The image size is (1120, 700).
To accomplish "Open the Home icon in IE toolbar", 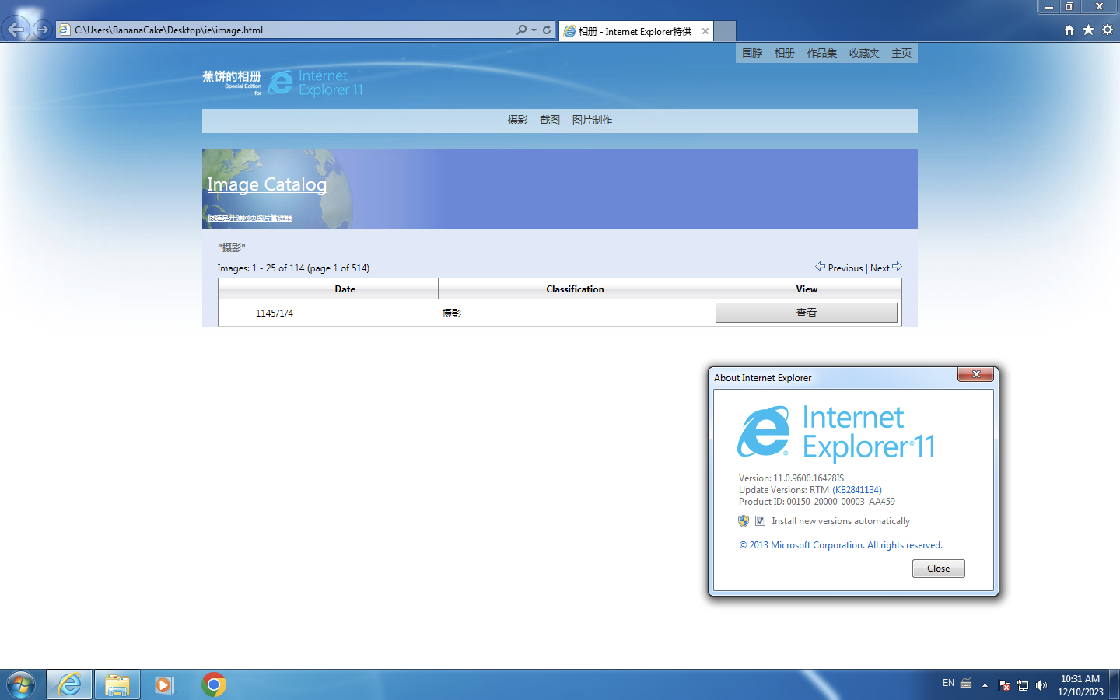I will [1069, 30].
